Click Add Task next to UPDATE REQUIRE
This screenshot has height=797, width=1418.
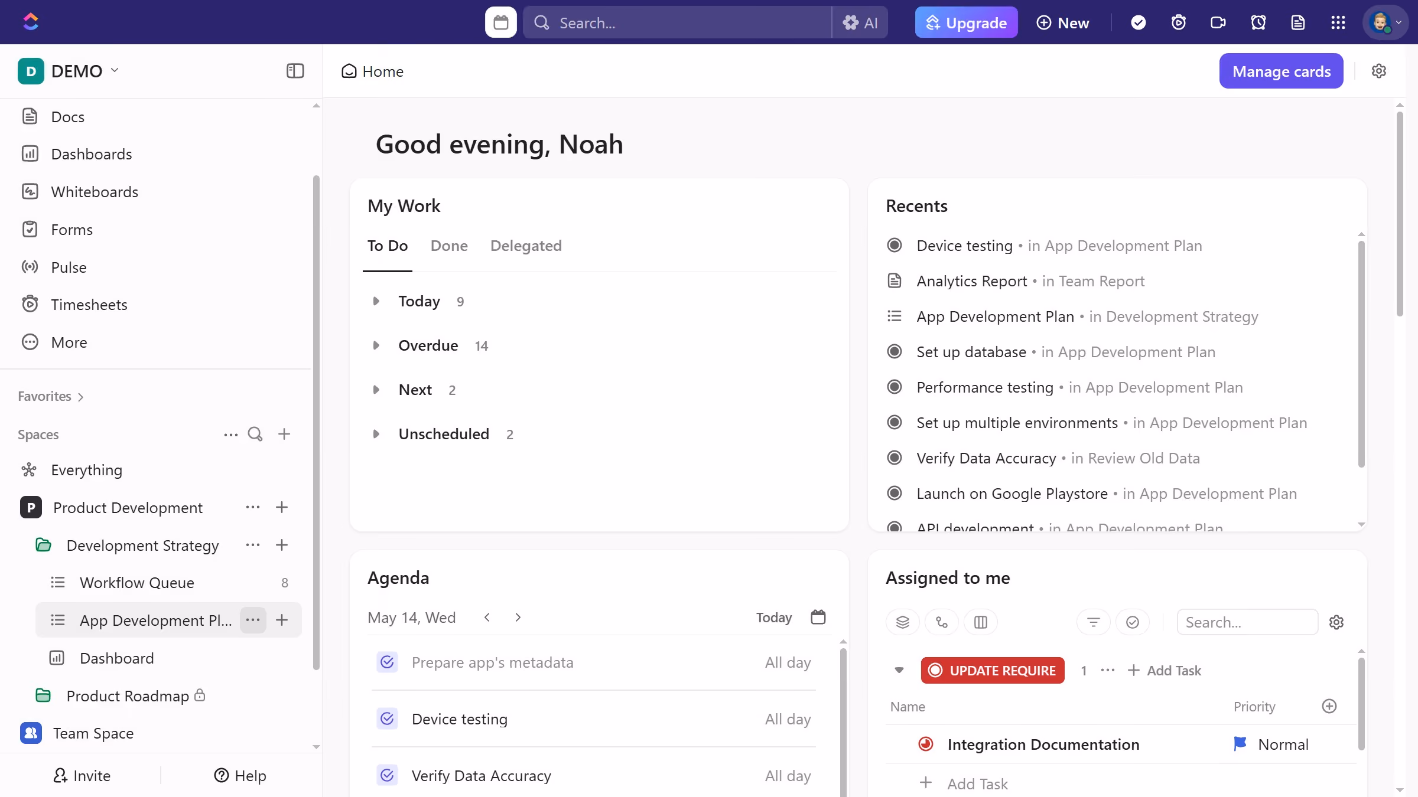(1165, 670)
